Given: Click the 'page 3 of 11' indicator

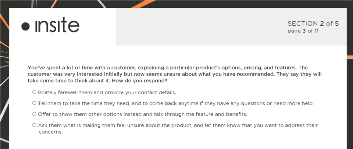Looking at the screenshot, I should point(303,31).
